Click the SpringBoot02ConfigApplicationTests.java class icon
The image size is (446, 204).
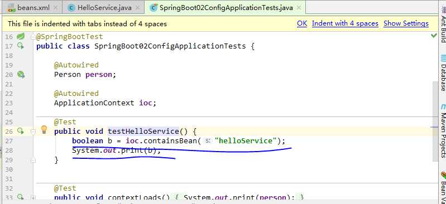point(154,8)
